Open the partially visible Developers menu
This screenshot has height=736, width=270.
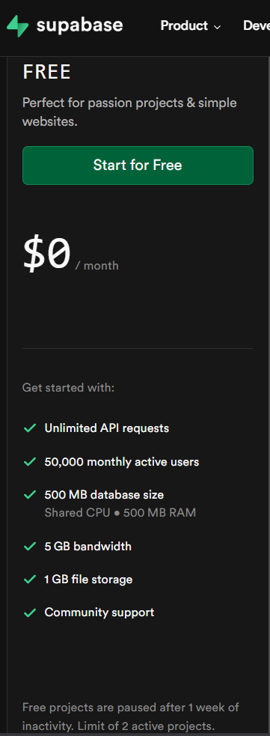point(256,25)
